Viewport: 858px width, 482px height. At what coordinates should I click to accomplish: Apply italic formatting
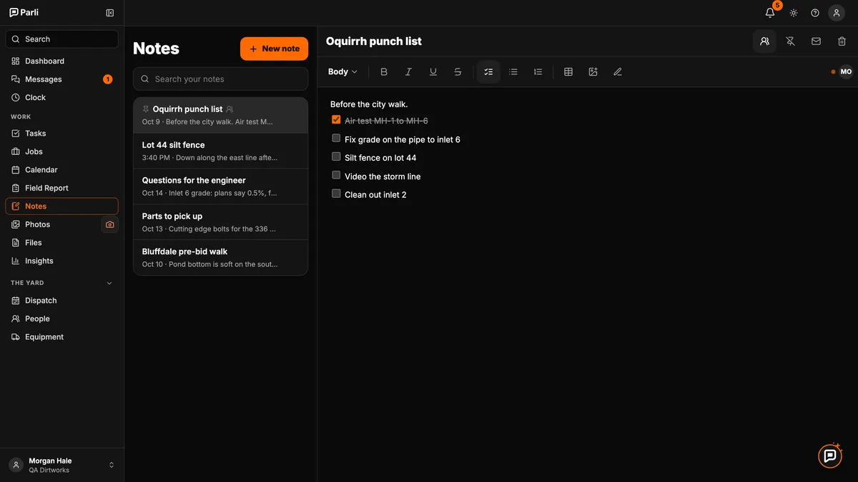click(x=409, y=72)
